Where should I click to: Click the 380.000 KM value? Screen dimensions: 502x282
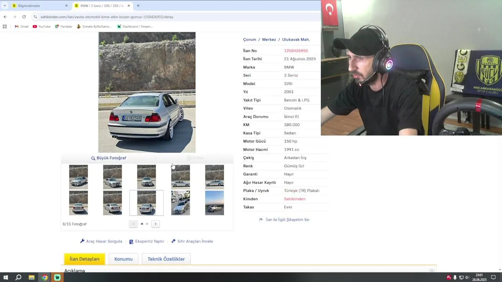292,125
